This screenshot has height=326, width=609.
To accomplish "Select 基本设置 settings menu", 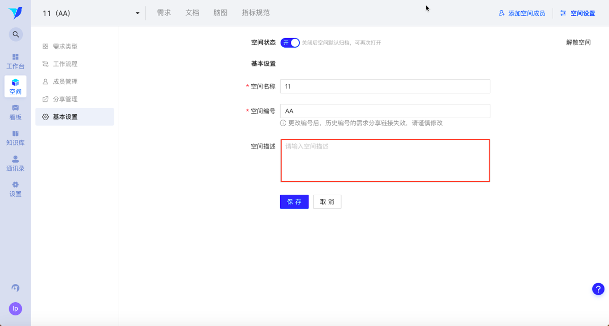I will [75, 117].
